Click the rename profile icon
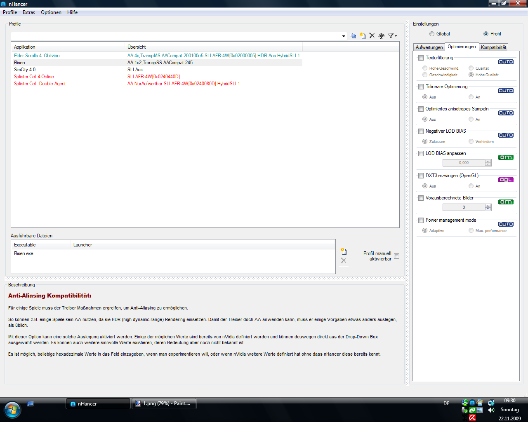This screenshot has width=528, height=422. click(381, 36)
